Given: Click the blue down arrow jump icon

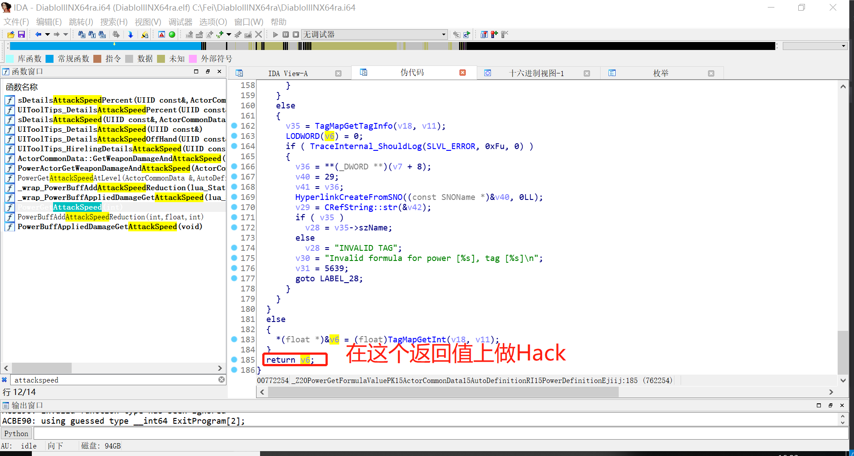Looking at the screenshot, I should [x=130, y=34].
